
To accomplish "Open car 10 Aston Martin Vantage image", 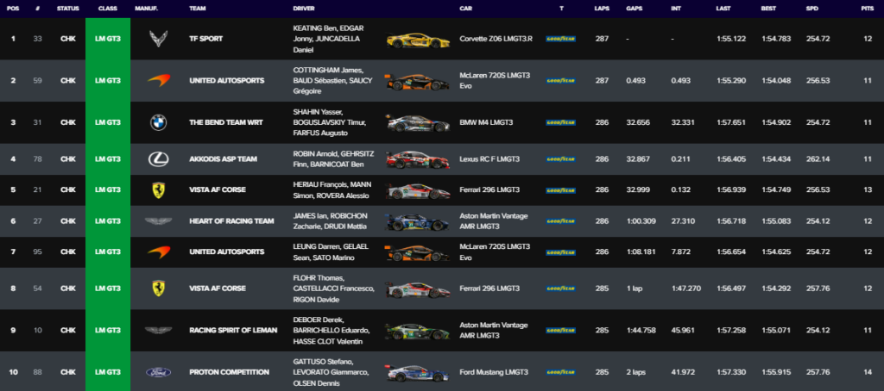I will tap(417, 331).
